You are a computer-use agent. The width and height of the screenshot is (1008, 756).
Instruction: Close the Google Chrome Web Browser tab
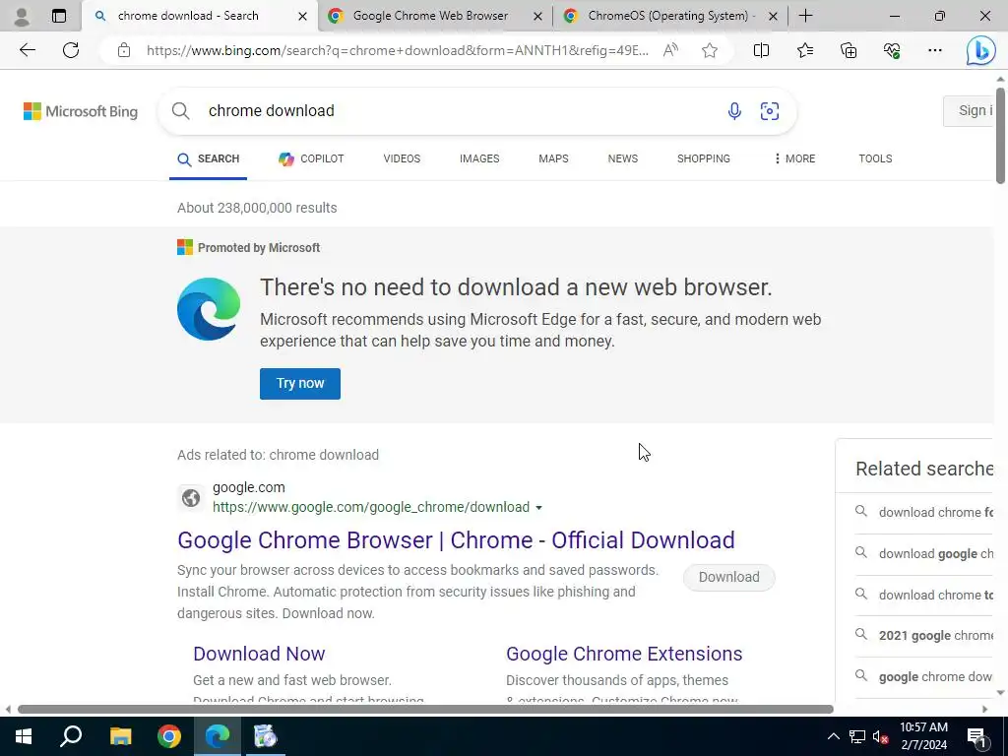point(538,16)
